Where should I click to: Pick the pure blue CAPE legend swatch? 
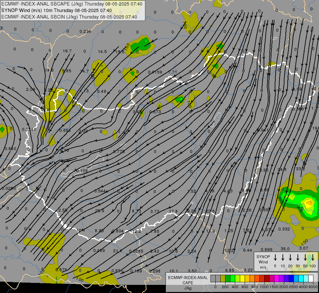(x=291, y=278)
